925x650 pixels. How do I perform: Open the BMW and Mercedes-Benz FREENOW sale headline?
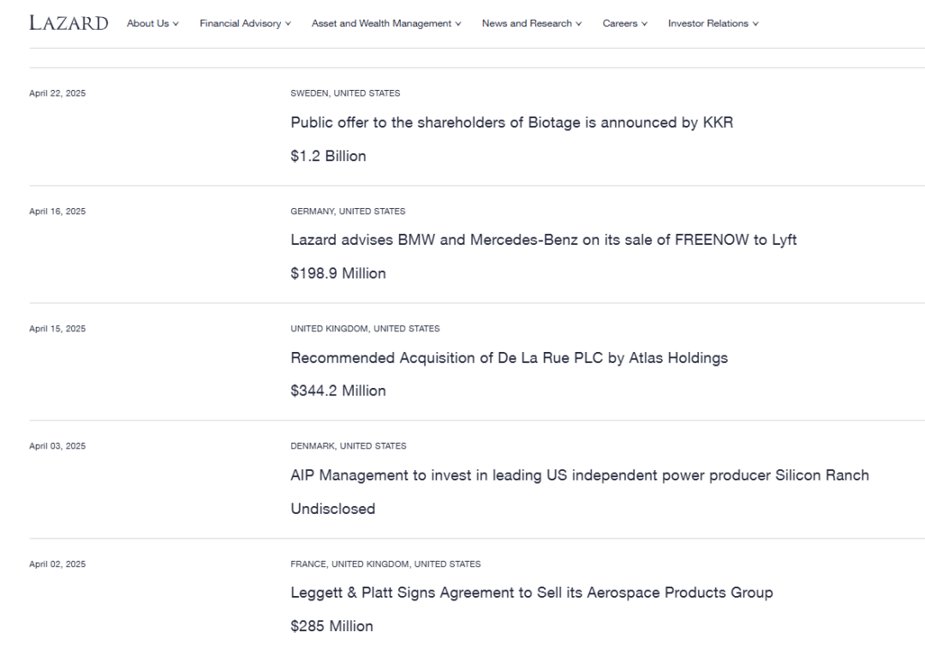543,240
